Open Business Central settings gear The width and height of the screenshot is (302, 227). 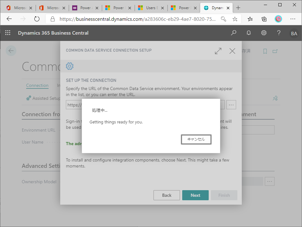click(264, 33)
